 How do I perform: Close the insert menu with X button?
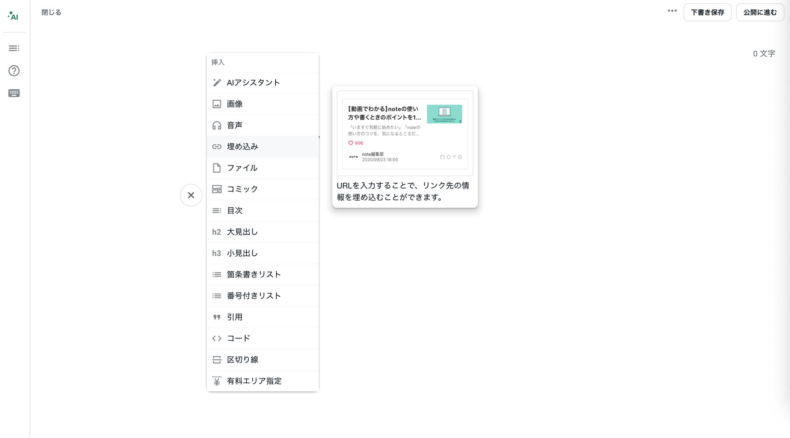pyautogui.click(x=191, y=195)
